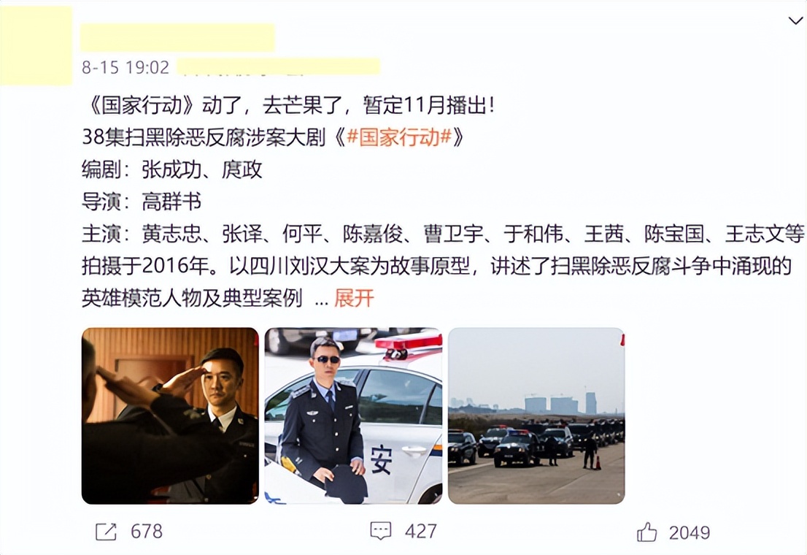This screenshot has width=807, height=555.
Task: Click the 编剧：张成功 line
Action: click(172, 169)
